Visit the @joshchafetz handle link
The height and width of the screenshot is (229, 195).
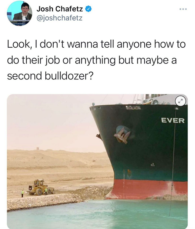pyautogui.click(x=59, y=18)
